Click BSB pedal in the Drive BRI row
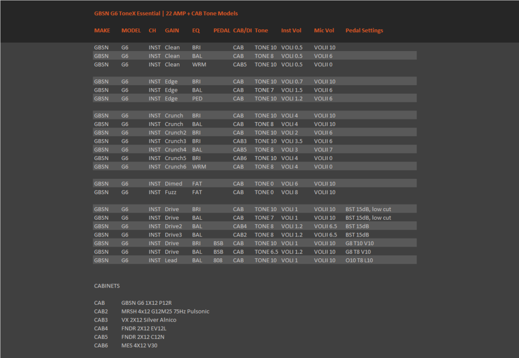Image resolution: width=519 pixels, height=358 pixels. [218, 243]
